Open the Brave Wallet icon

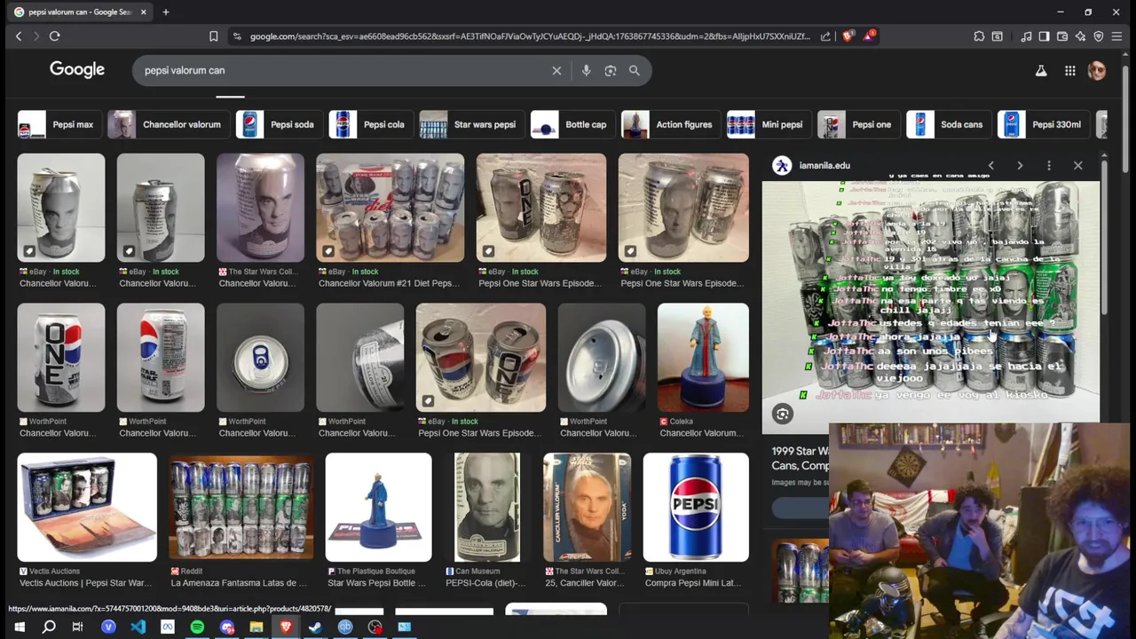click(x=1062, y=36)
